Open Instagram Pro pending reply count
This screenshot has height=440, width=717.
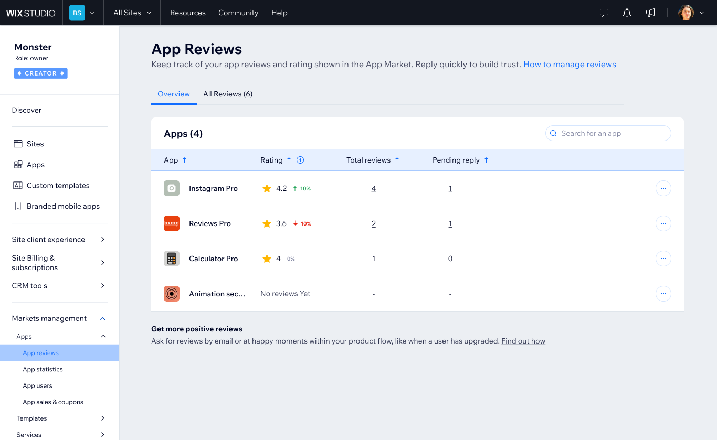[450, 188]
